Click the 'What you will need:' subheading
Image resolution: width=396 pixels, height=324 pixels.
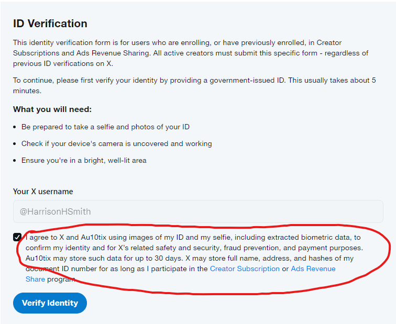(x=52, y=109)
